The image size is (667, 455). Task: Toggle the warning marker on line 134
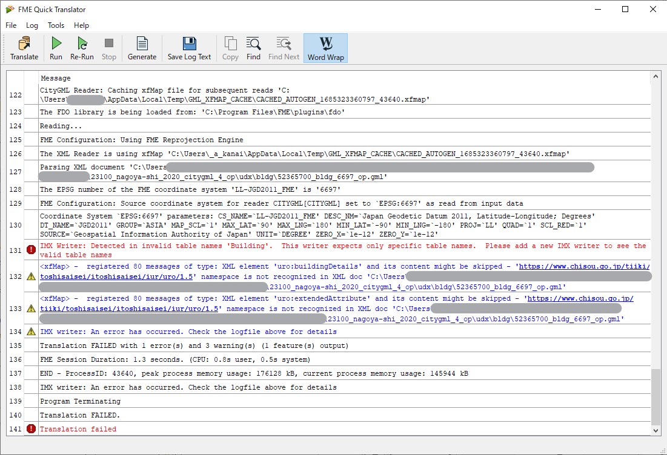[31, 332]
